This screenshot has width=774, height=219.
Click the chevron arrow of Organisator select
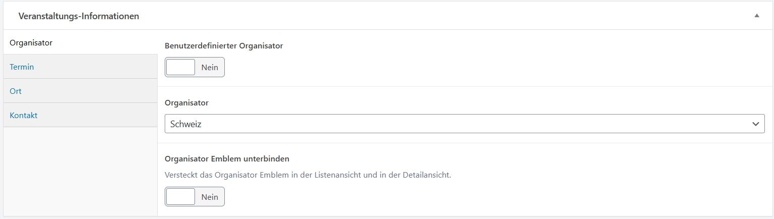pyautogui.click(x=755, y=124)
